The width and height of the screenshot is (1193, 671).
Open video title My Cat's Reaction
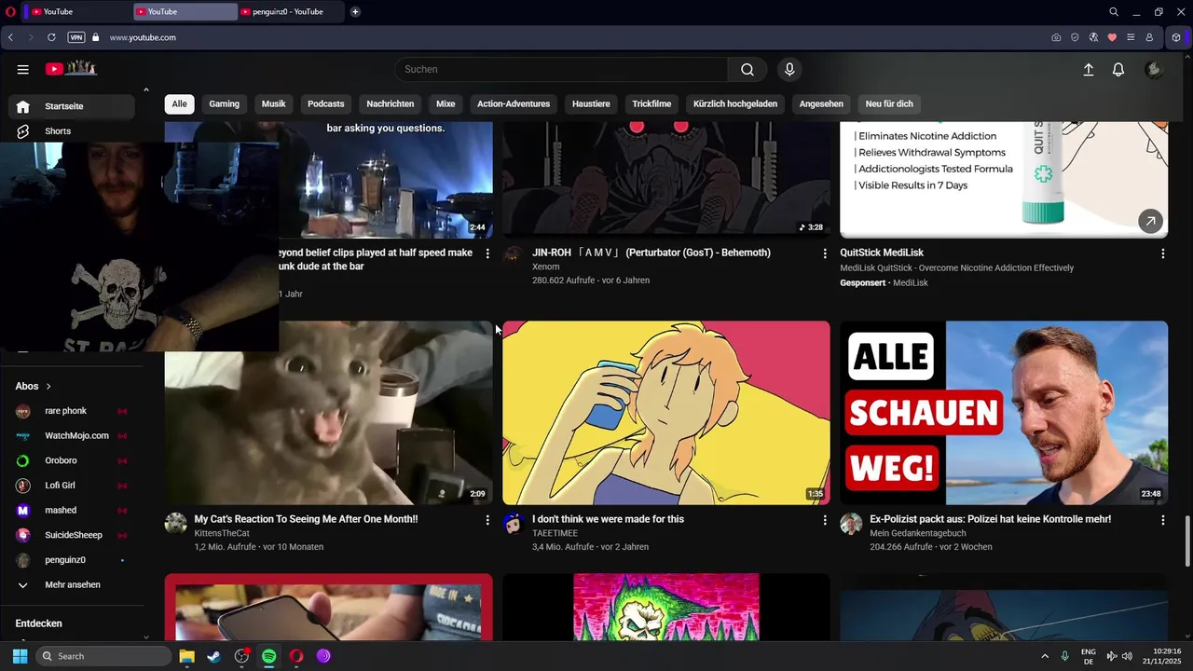point(306,519)
